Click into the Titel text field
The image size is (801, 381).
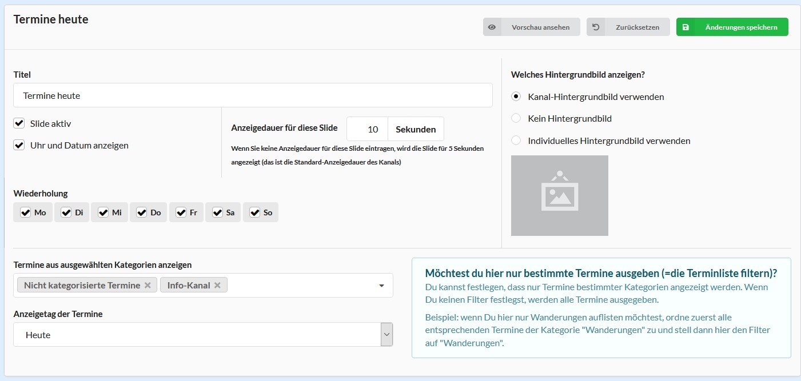253,95
